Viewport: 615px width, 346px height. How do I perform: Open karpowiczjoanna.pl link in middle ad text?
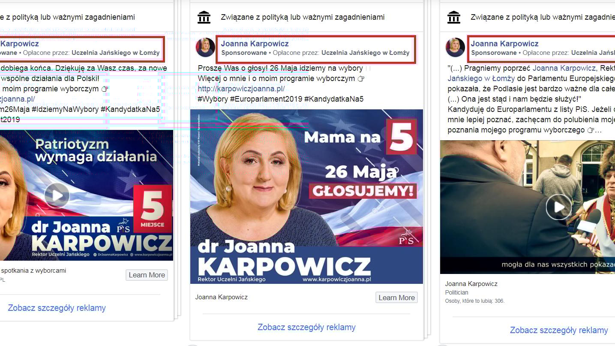pos(241,89)
